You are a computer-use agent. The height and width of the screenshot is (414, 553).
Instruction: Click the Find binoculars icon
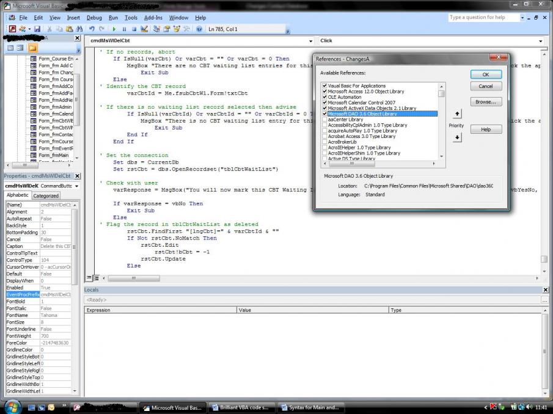click(x=79, y=29)
